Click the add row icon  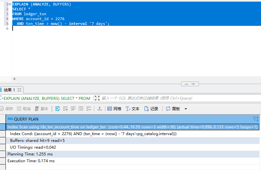[x=65, y=109]
